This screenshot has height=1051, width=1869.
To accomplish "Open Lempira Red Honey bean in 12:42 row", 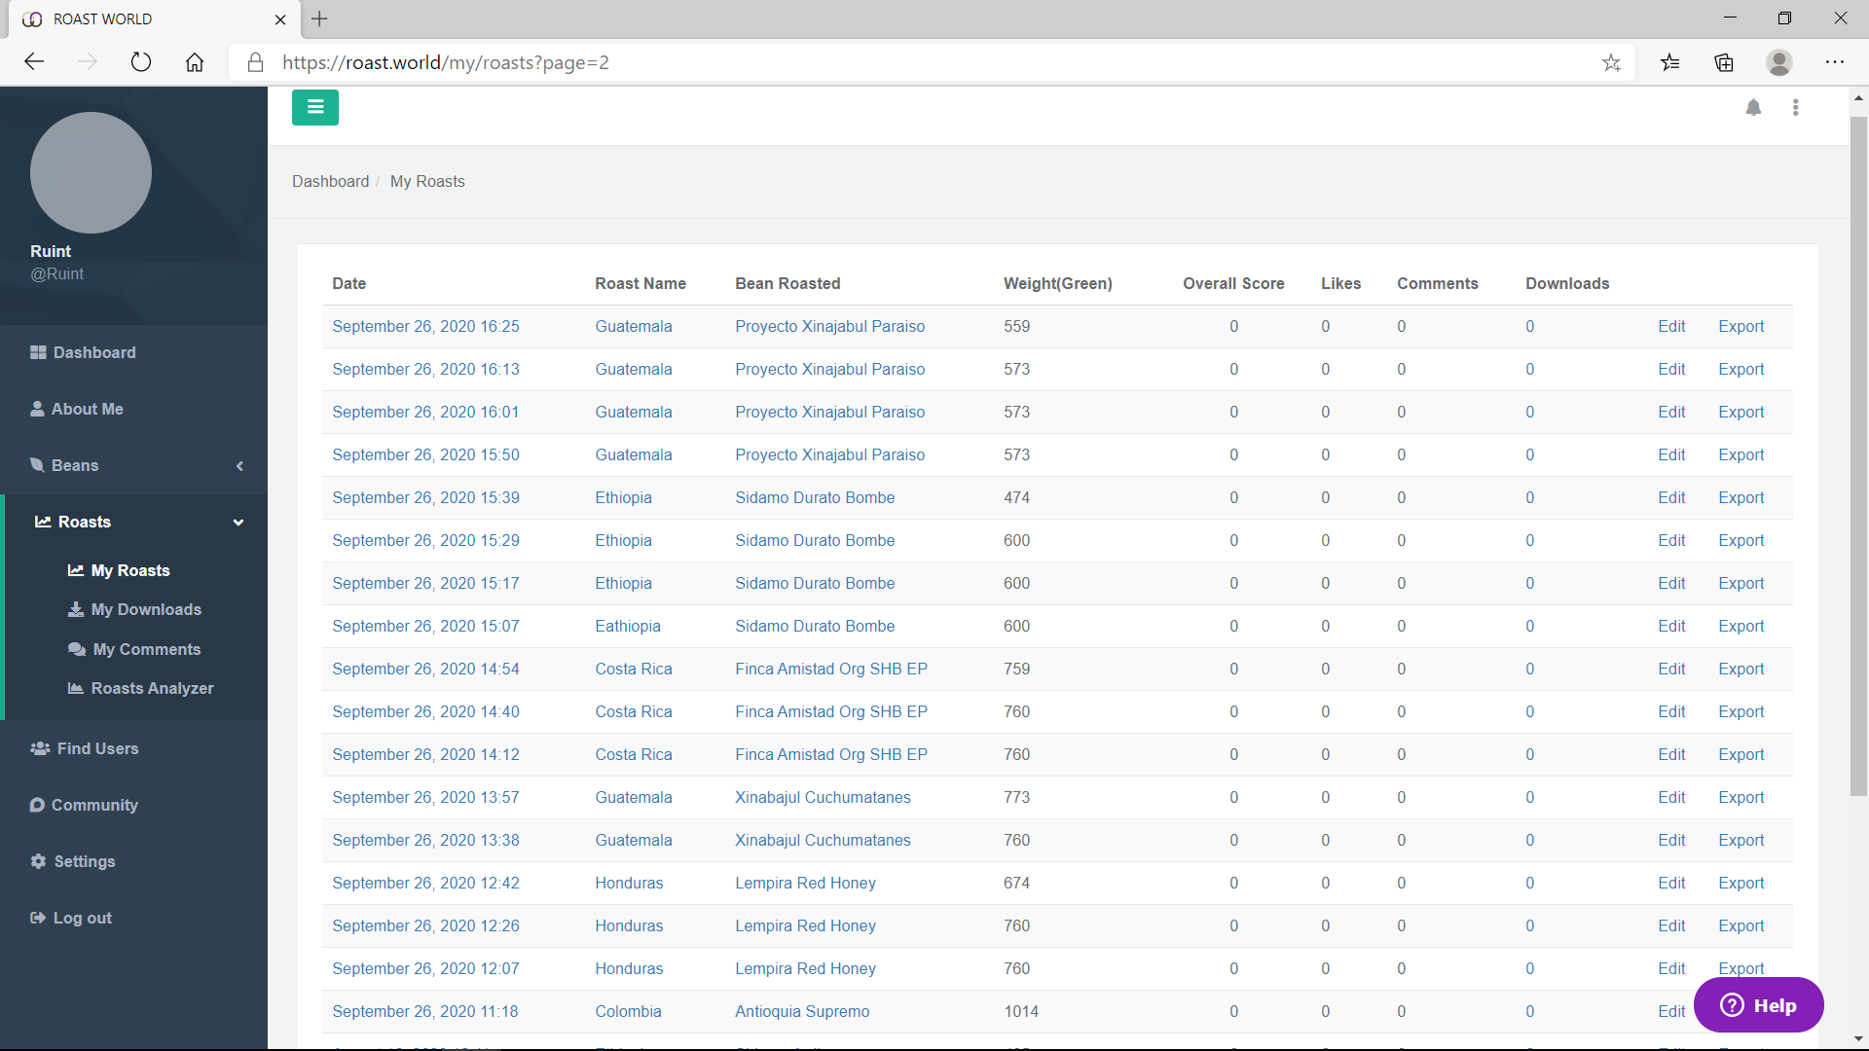I will point(805,883).
